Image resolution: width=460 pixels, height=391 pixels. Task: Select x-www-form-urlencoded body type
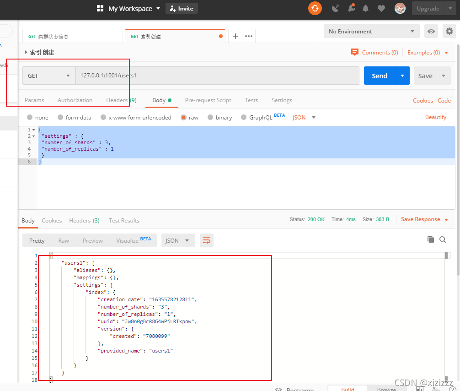(x=103, y=117)
